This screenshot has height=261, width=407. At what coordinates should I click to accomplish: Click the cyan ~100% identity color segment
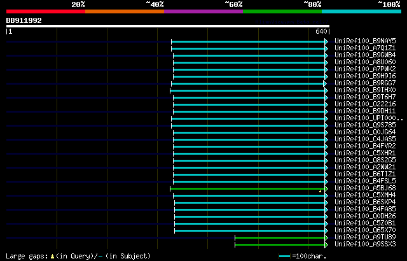(x=361, y=11)
